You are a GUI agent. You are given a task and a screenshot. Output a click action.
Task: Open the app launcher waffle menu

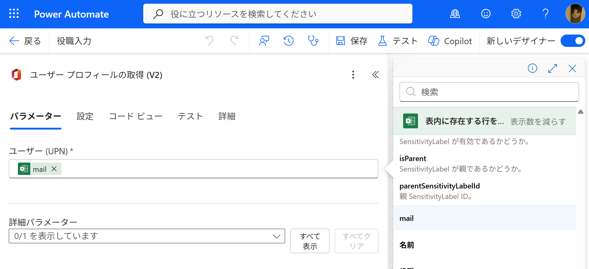[x=14, y=14]
